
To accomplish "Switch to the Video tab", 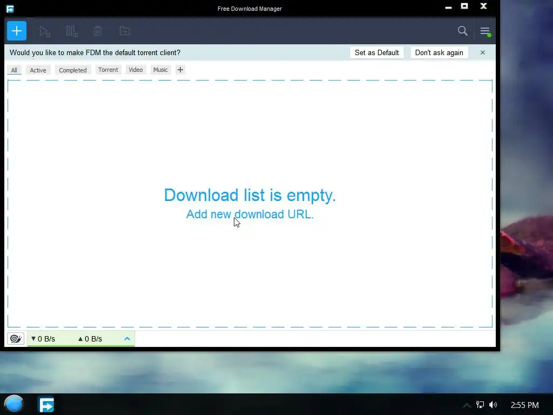I will coord(136,70).
